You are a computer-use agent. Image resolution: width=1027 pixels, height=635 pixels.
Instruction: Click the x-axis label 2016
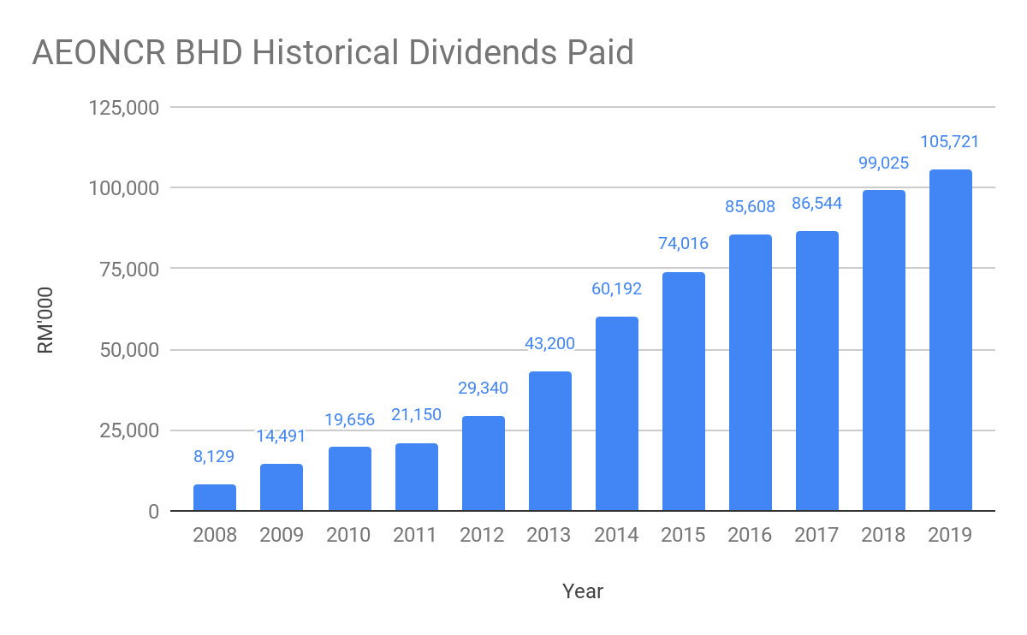coord(751,536)
